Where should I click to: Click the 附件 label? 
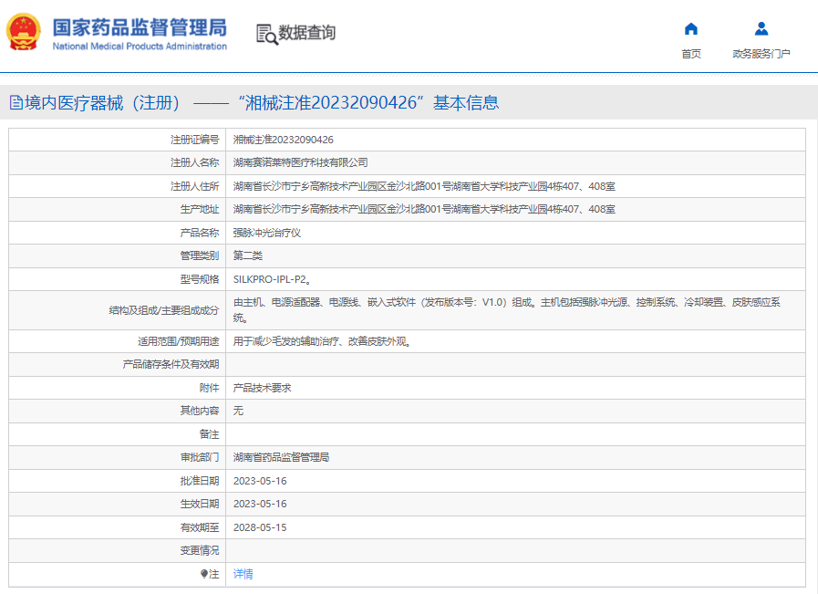coord(209,388)
